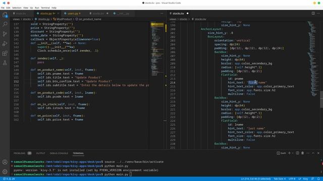
Task: Click the split editor icon top right
Action: 313,14
